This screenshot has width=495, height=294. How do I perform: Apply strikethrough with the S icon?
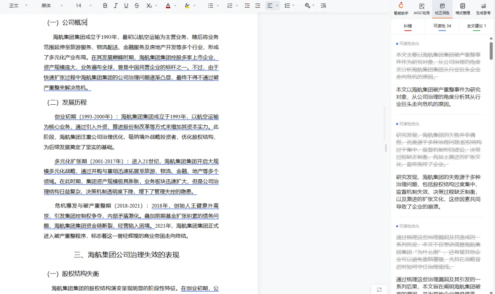[137, 5]
